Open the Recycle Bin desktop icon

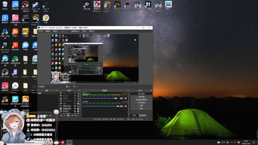[5, 5]
